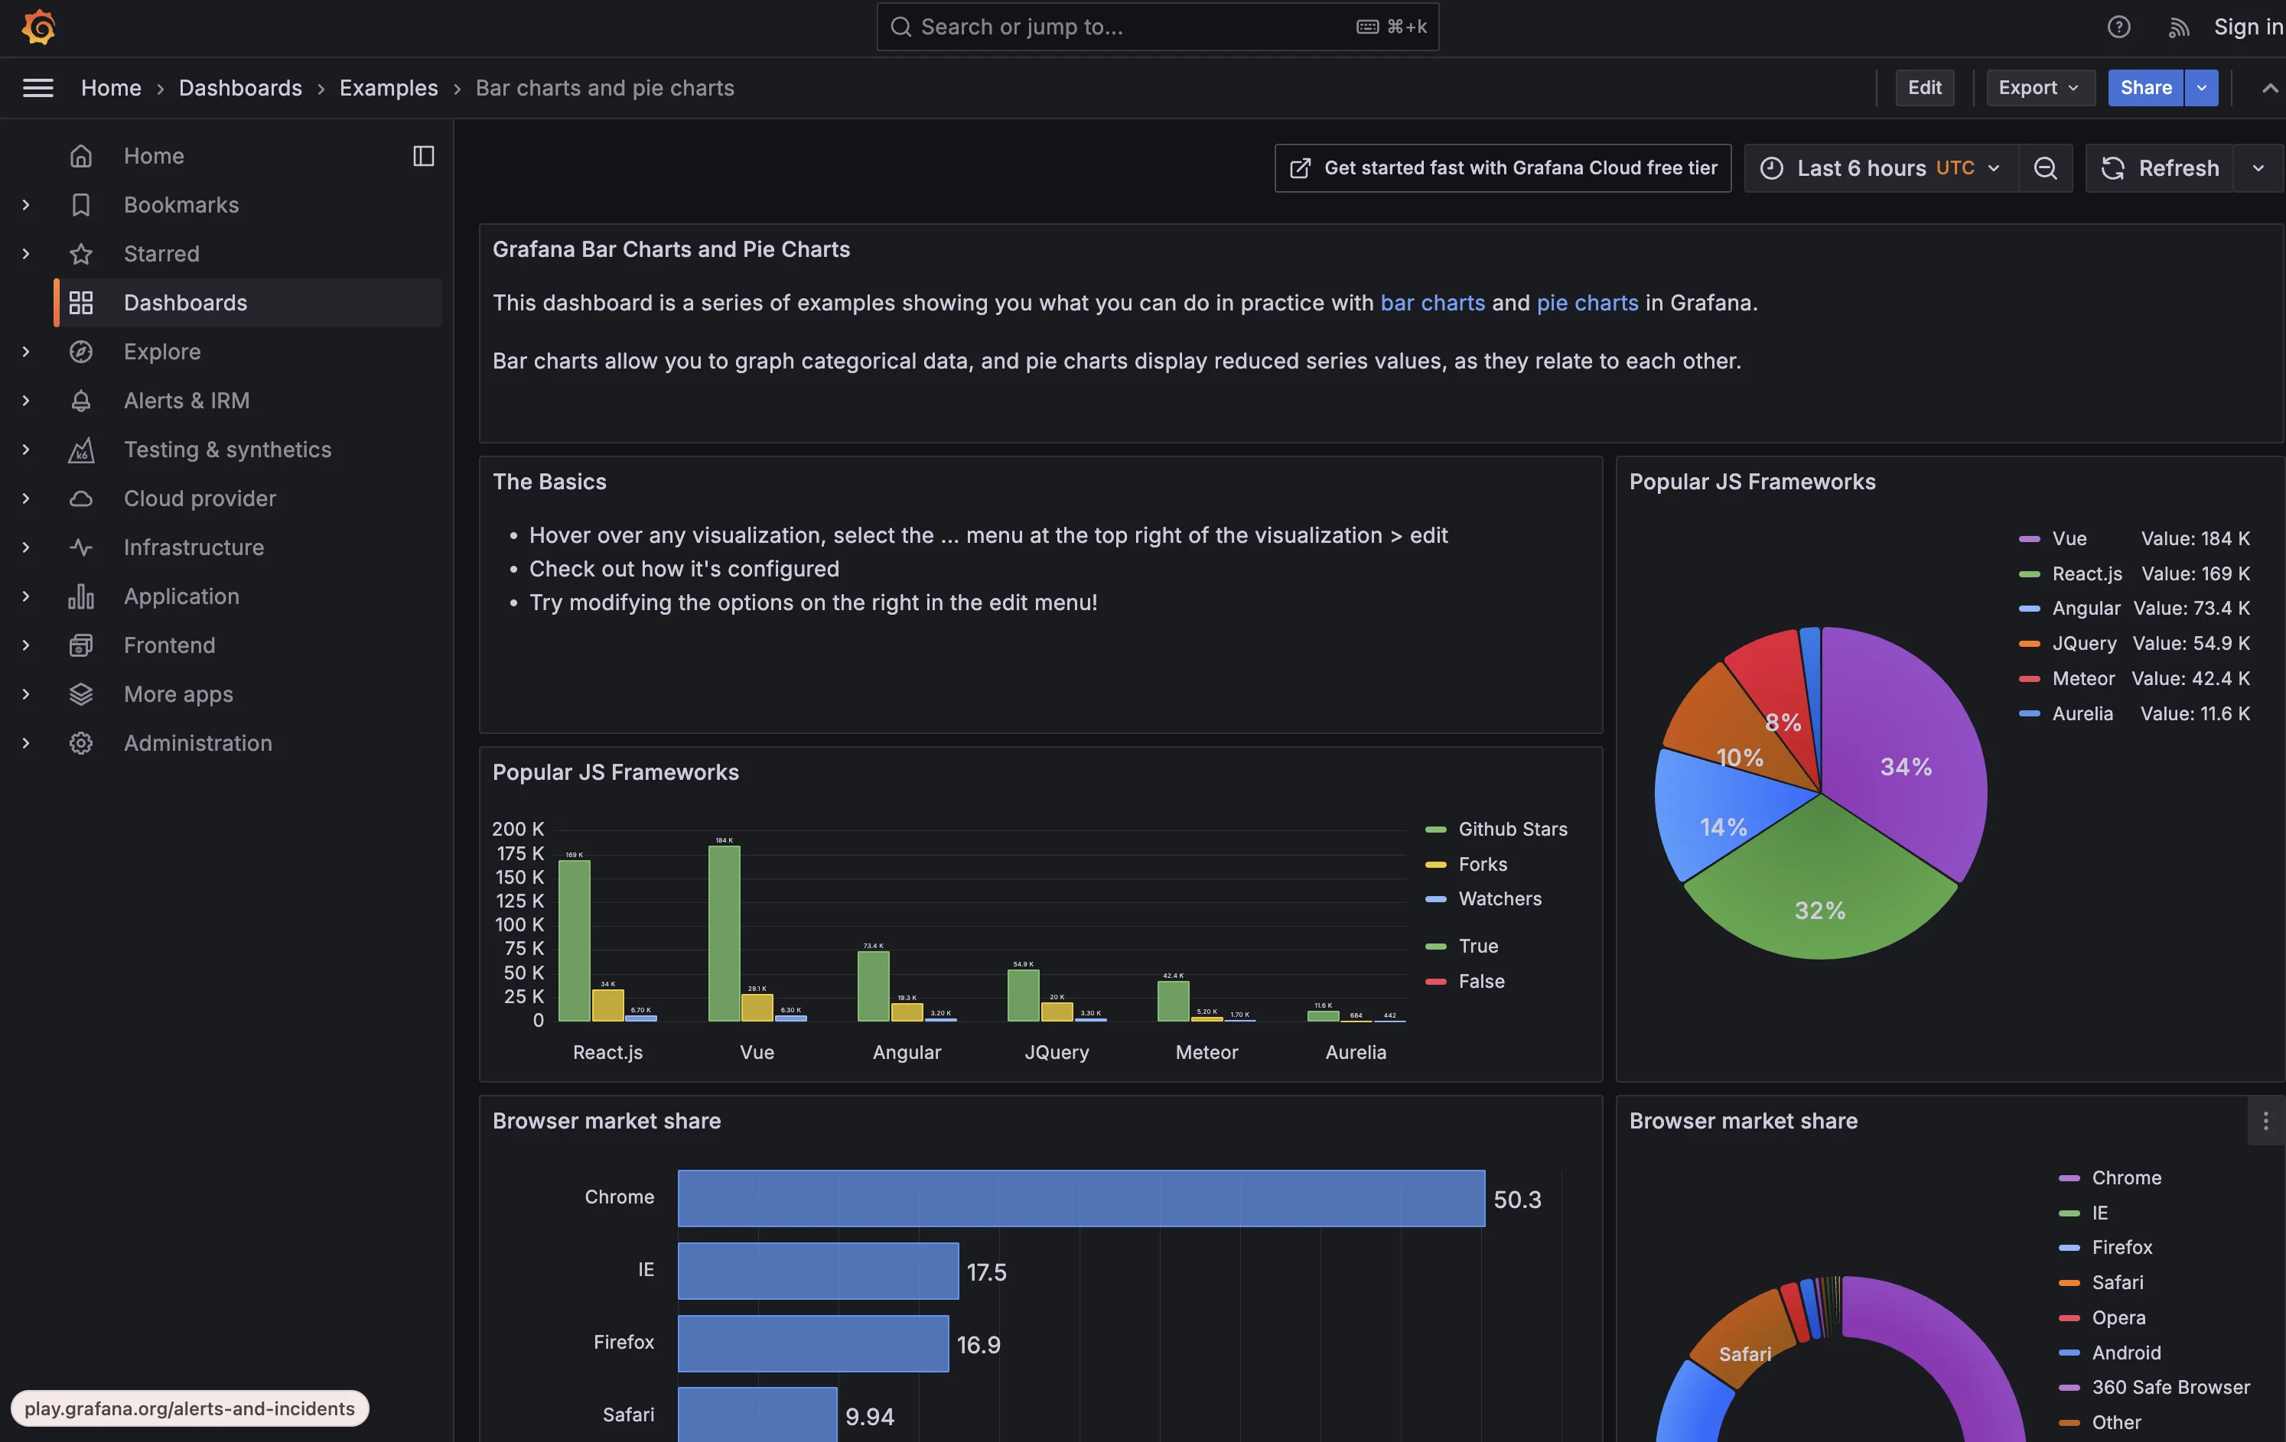Go to Examples breadcrumb

[389, 88]
